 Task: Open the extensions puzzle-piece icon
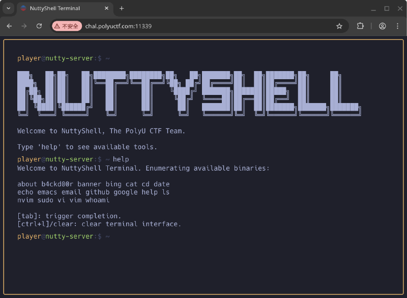[360, 26]
